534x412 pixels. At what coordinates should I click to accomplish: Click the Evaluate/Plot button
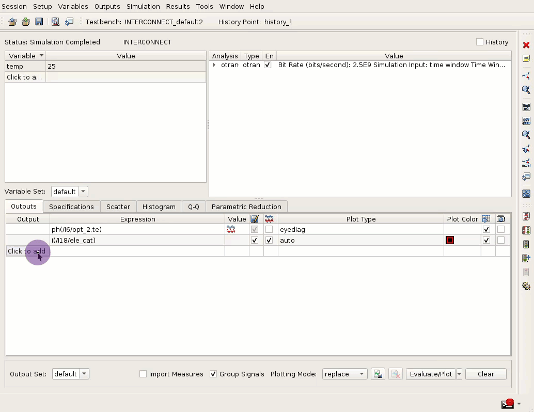(431, 374)
